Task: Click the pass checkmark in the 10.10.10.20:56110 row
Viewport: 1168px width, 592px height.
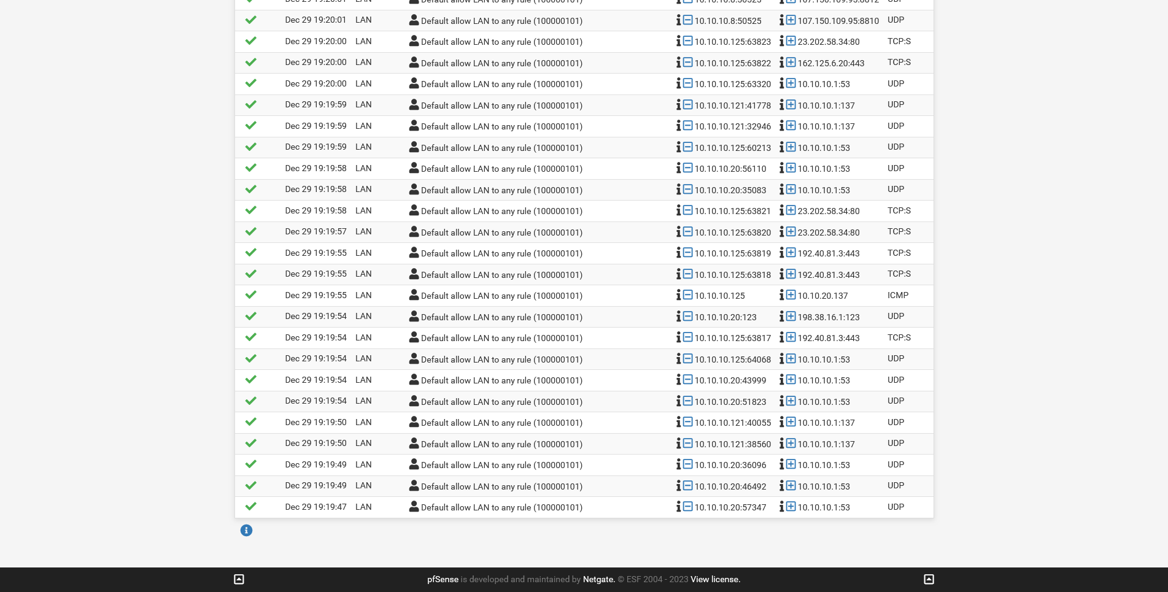Action: click(x=250, y=168)
